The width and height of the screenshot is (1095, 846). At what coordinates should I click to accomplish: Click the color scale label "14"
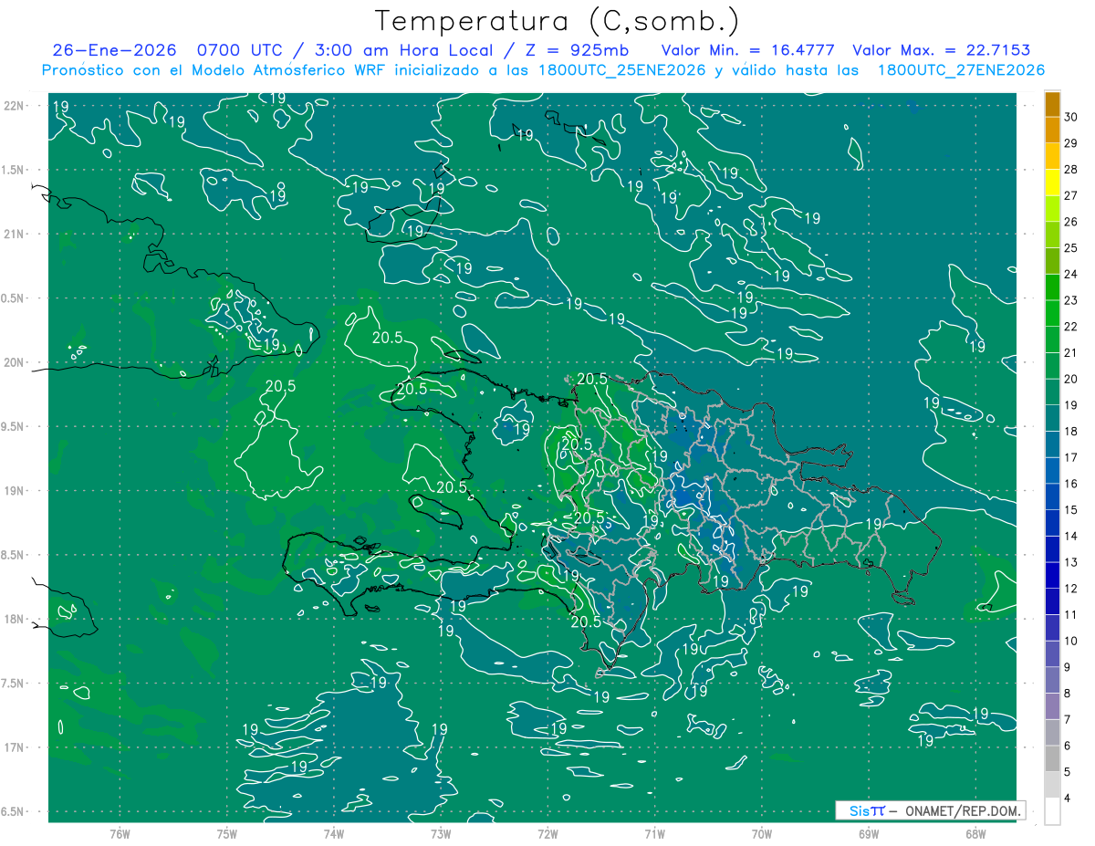[1071, 537]
